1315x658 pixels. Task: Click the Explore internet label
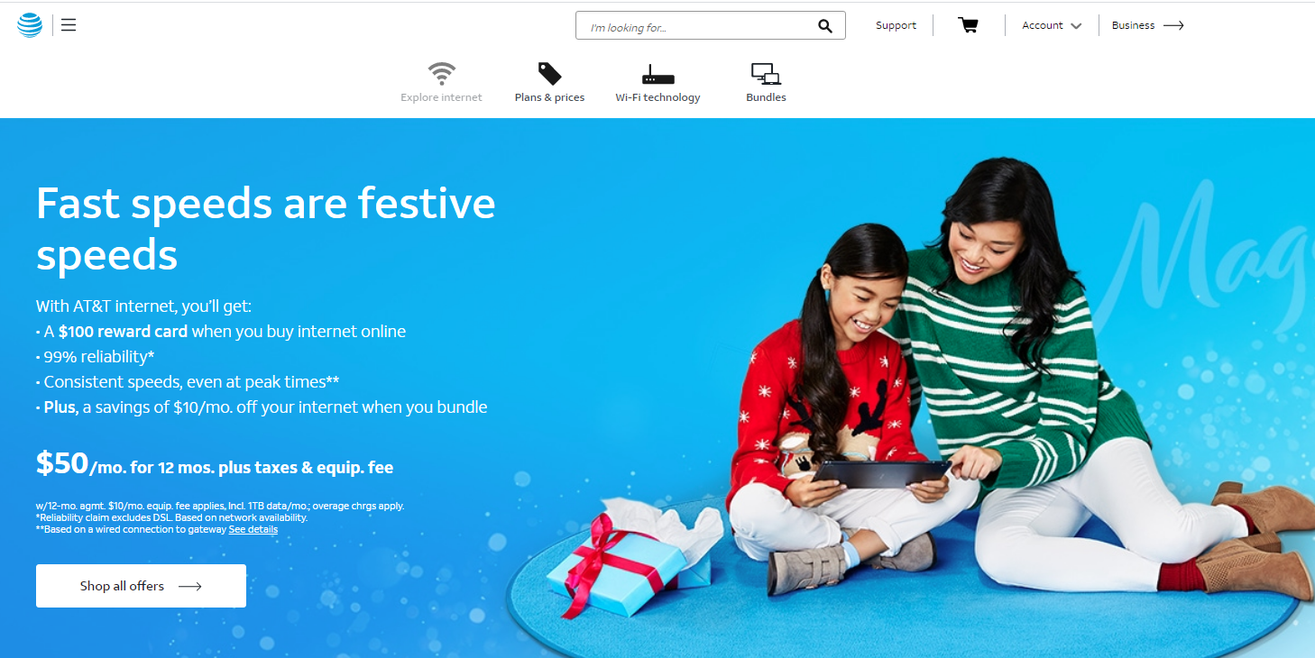pos(442,97)
